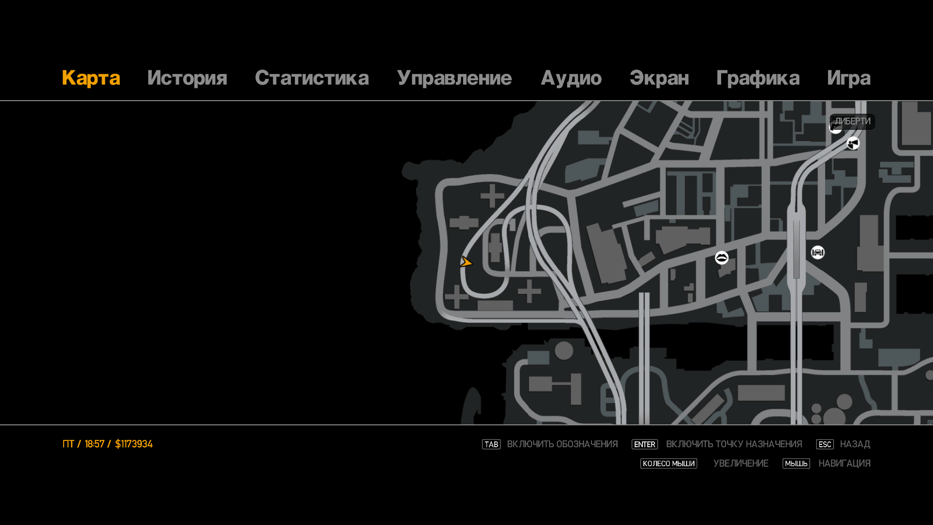Click the gun shop icon on the map
This screenshot has height=525, width=933.
[x=834, y=129]
